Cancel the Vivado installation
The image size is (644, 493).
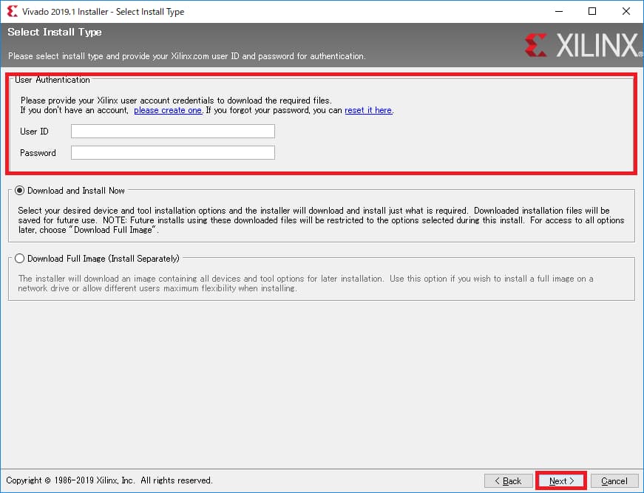(614, 480)
